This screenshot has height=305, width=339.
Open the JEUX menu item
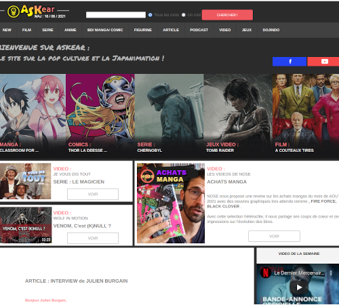(247, 30)
